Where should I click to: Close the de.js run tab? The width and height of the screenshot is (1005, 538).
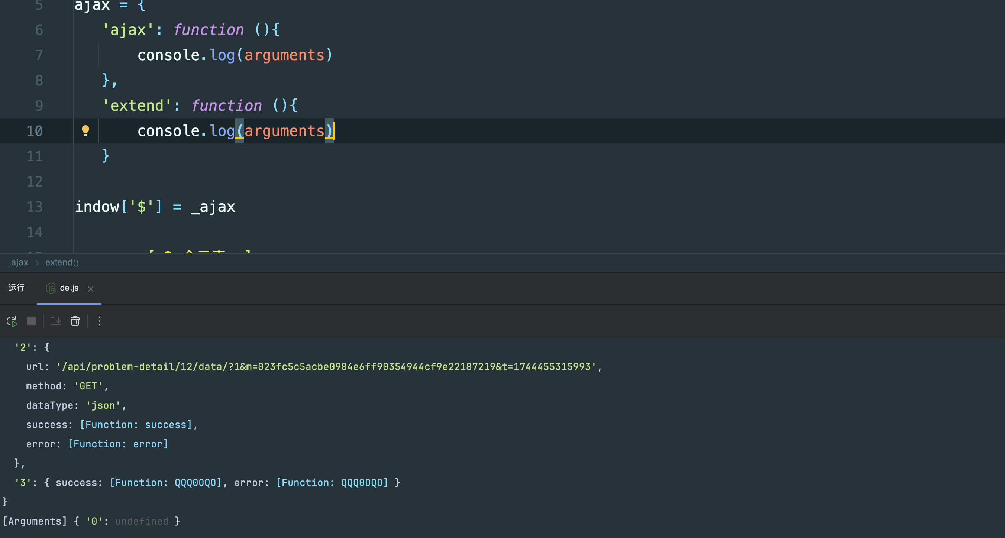(x=91, y=289)
